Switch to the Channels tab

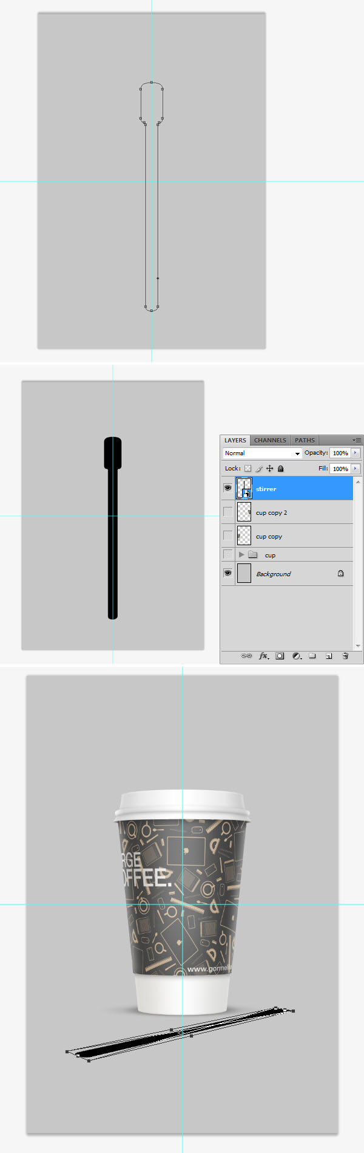[x=270, y=440]
